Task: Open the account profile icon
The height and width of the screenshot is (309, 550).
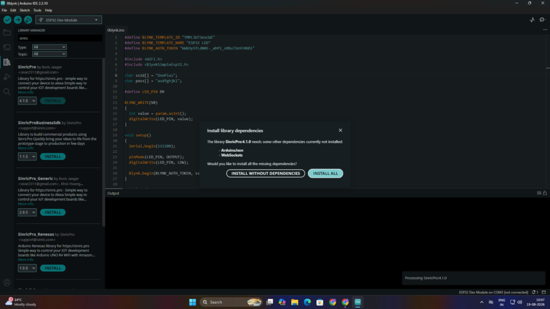Action: pos(6,282)
